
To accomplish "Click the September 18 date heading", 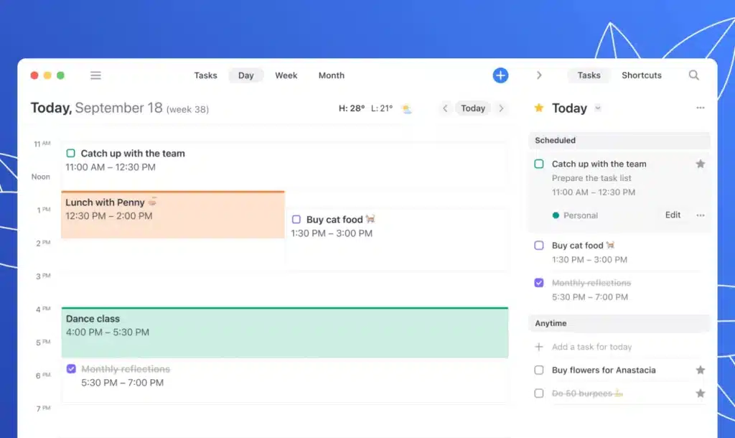I will point(118,108).
